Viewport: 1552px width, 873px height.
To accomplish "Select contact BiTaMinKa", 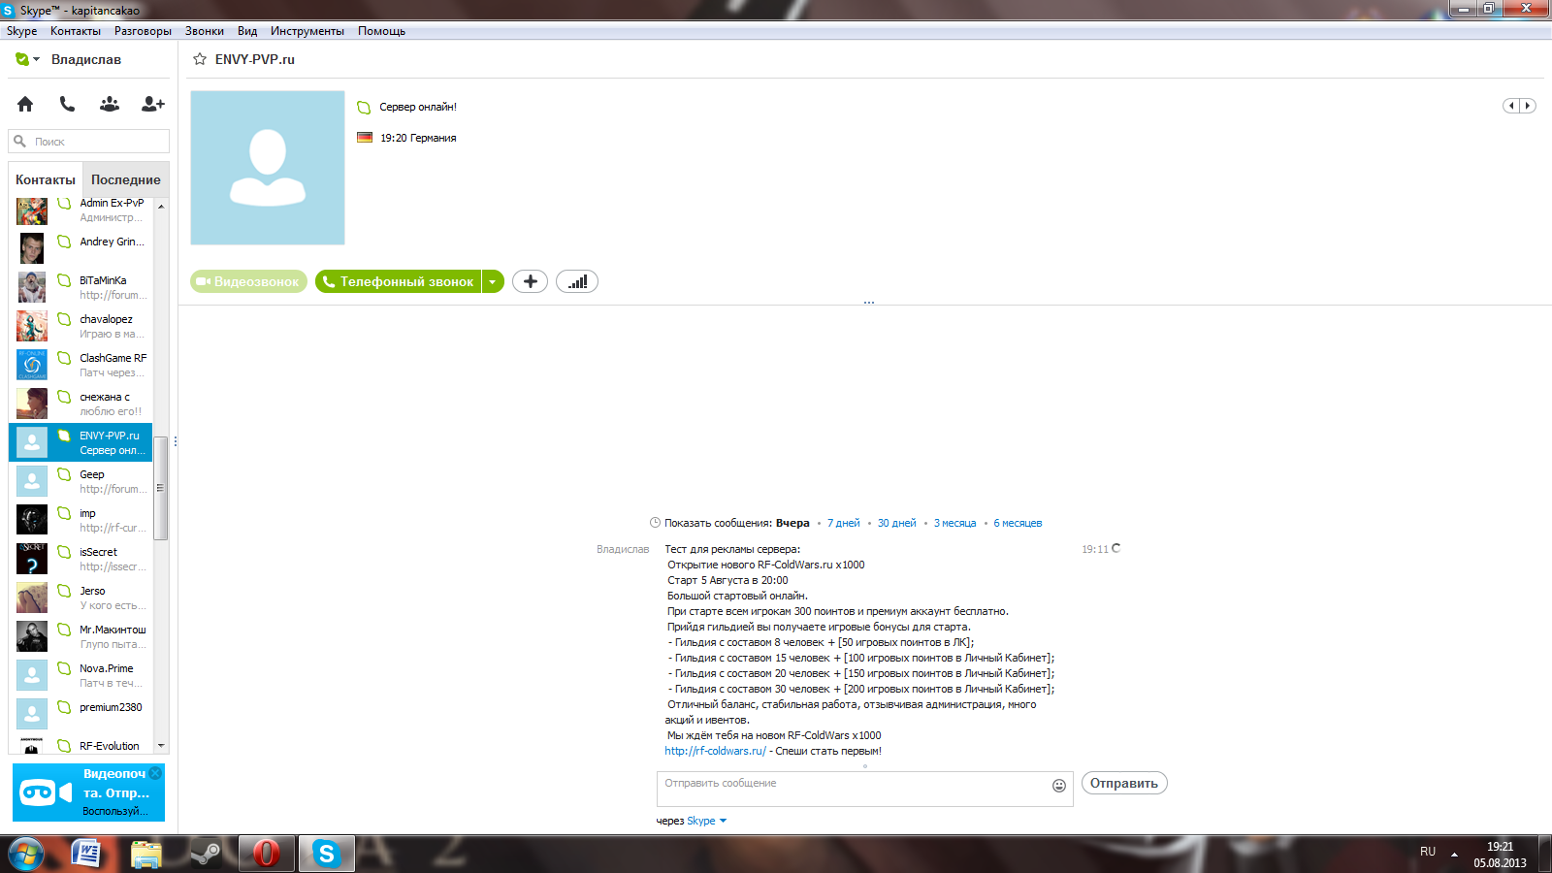I will [x=81, y=287].
